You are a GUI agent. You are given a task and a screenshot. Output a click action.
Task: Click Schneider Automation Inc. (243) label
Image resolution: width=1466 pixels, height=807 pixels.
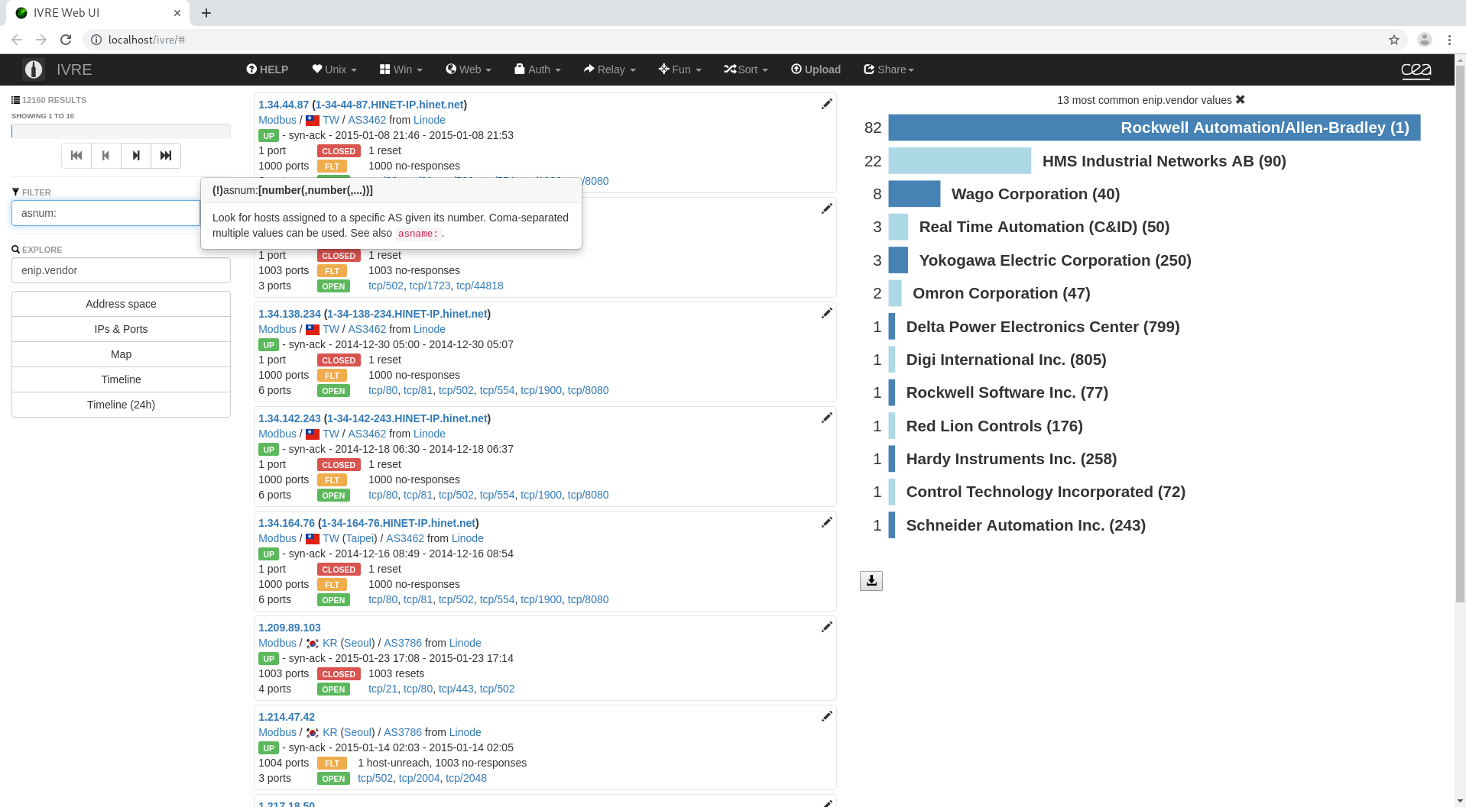(1026, 525)
